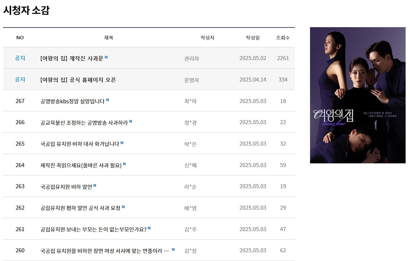Click author name 관리자
This screenshot has height=261, width=410.
click(192, 59)
